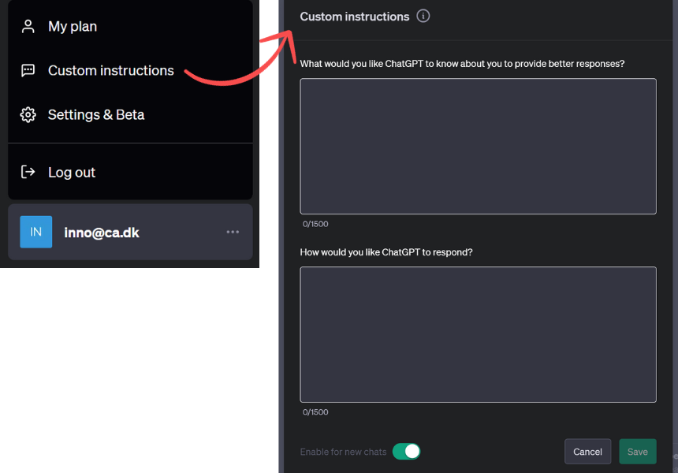Click the 'Enable for new chats' label
The height and width of the screenshot is (473, 678).
tap(343, 452)
